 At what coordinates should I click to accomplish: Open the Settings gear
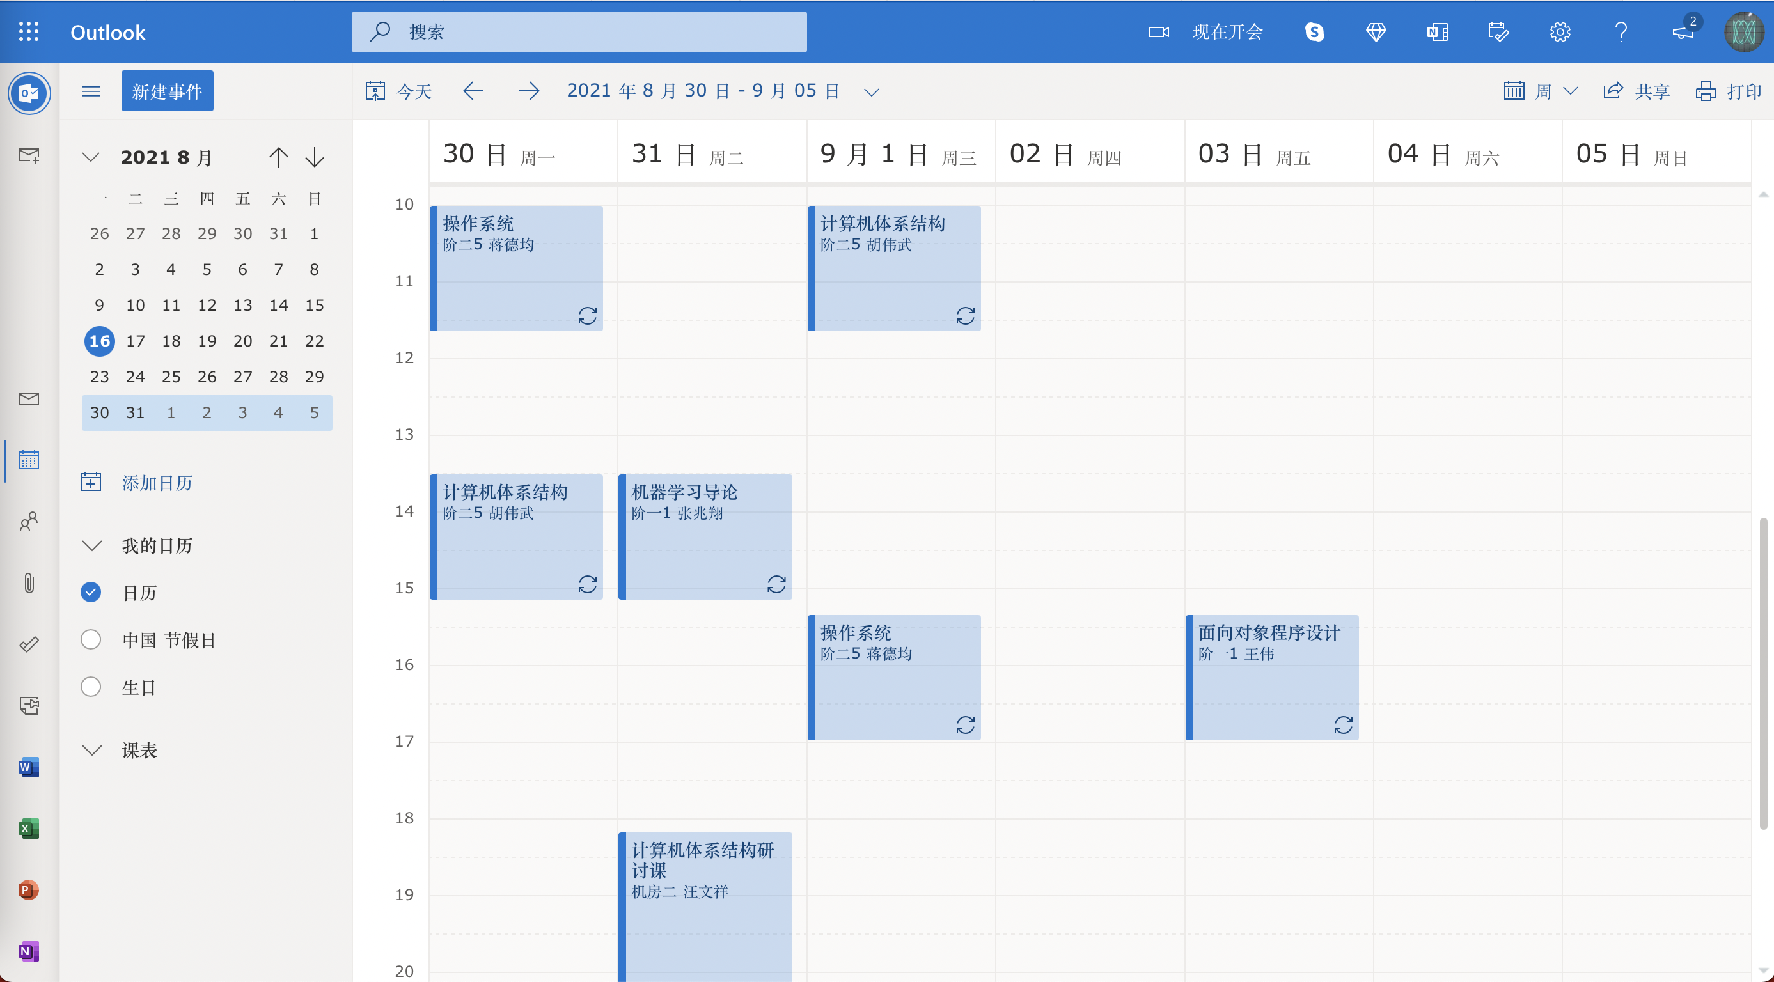tap(1560, 32)
